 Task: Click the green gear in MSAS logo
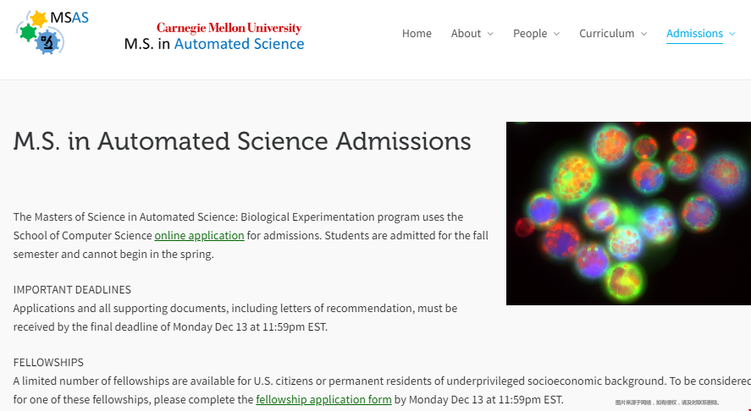coord(27,32)
